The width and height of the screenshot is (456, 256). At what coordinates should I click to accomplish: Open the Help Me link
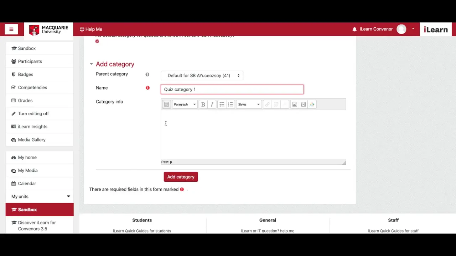pos(91,29)
